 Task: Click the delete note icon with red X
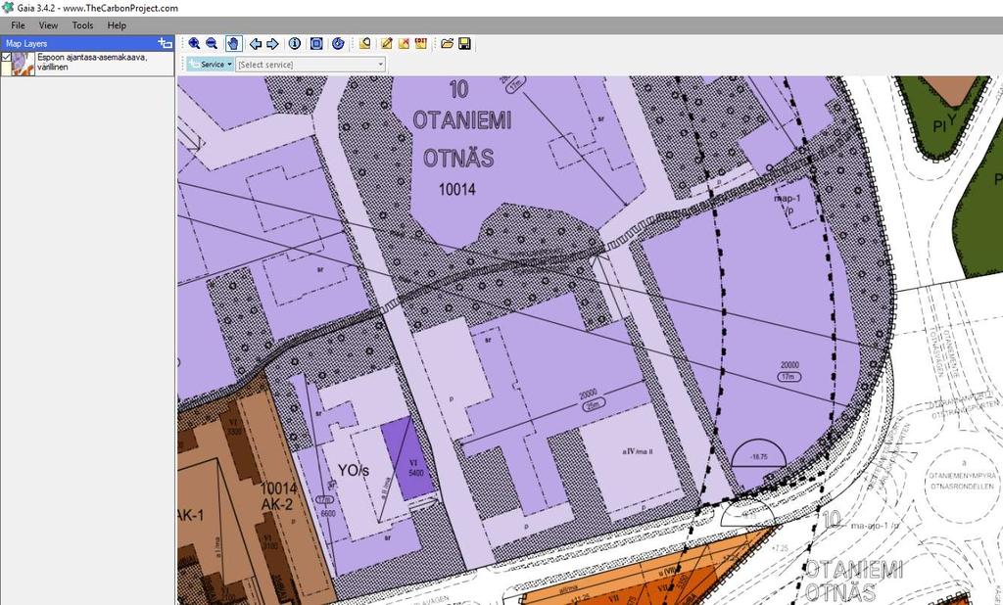[404, 43]
